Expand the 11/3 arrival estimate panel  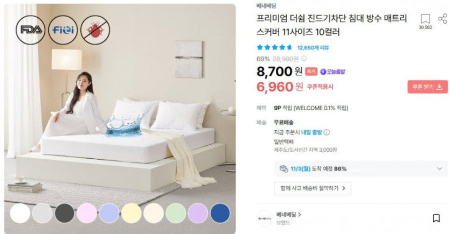coord(439,169)
